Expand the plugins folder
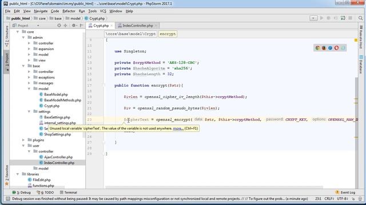The height and width of the screenshot is (205, 366). (x=23, y=140)
